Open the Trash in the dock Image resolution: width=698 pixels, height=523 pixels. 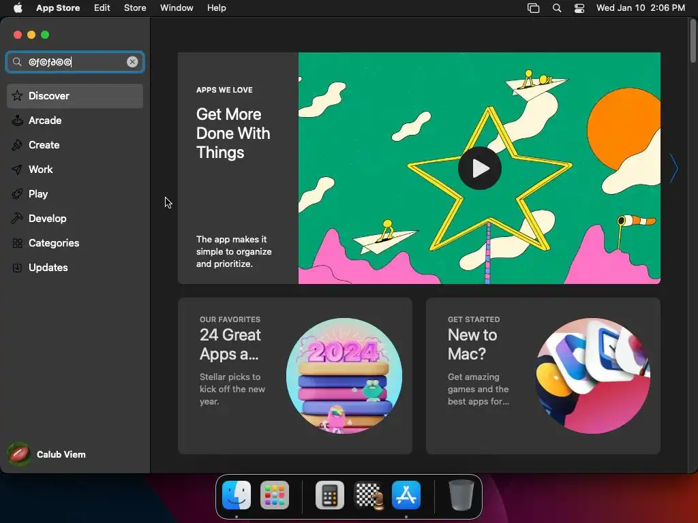point(461,495)
